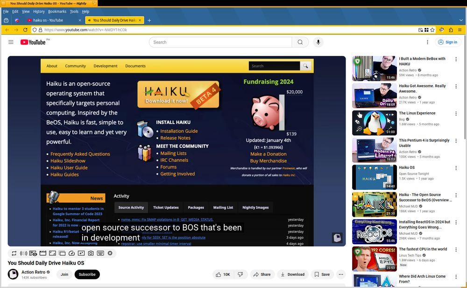Click the Join button
This screenshot has height=288, width=467.
(x=64, y=274)
